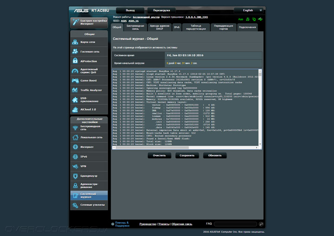Click the Обновить refresh button

click(x=215, y=155)
